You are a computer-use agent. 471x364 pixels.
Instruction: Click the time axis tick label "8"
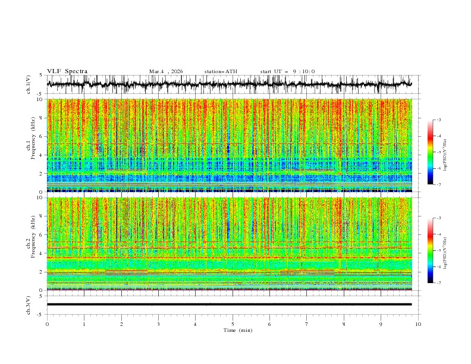344,324
